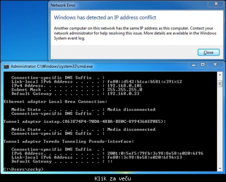The width and height of the screenshot is (226, 182).
Task: Close the cmd.exe window
Action: tap(215, 65)
